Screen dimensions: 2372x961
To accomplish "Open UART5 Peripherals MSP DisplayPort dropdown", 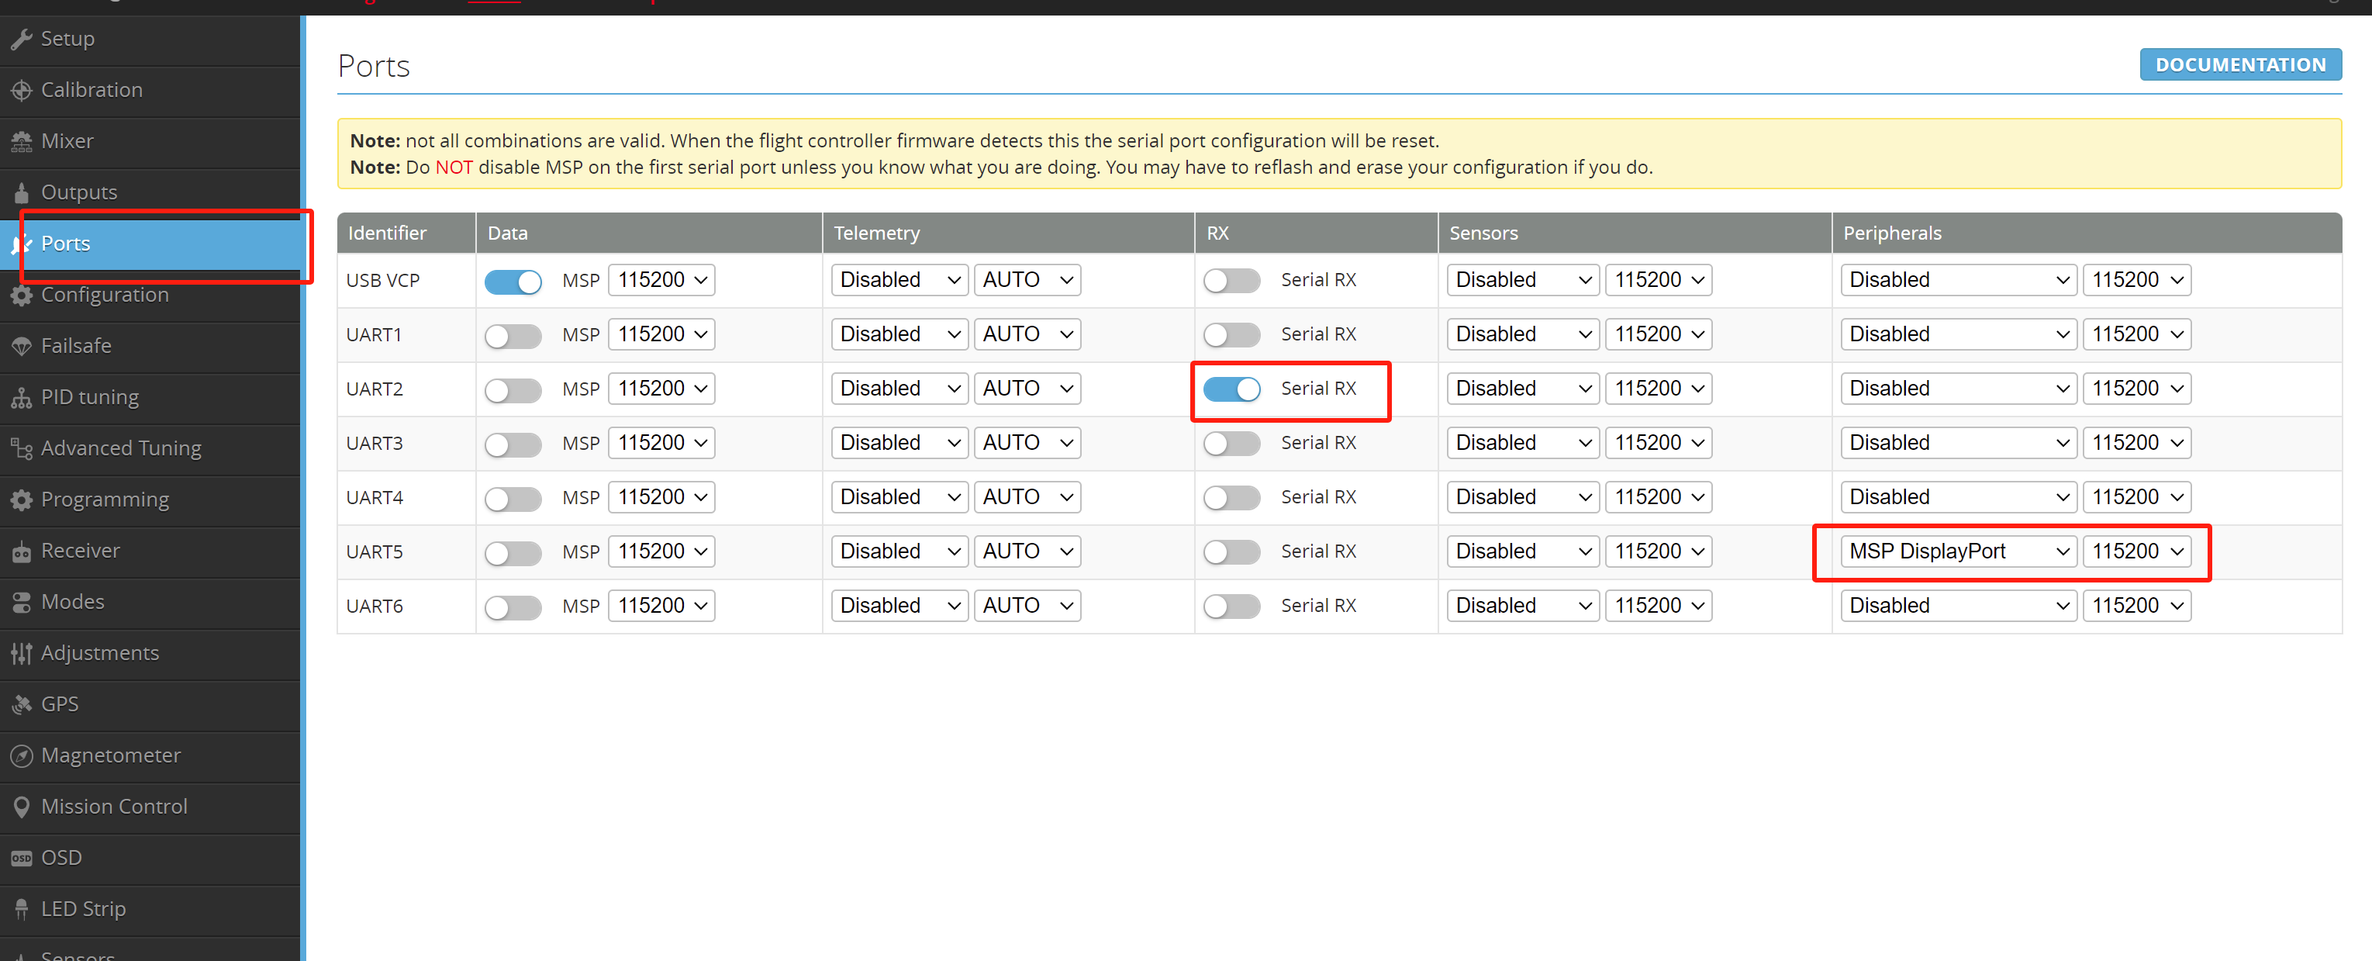I will click(x=1958, y=551).
